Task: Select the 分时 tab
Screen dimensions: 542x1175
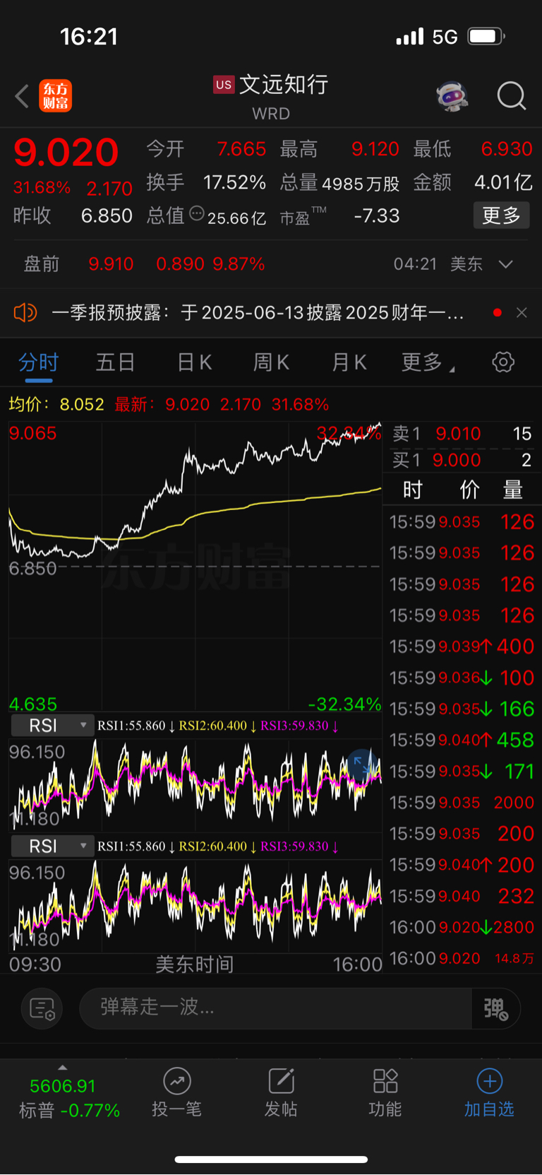Action: 39,362
